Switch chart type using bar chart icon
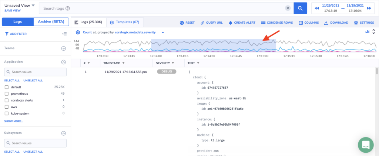Viewport: 379px width, 156px height. (x=368, y=32)
